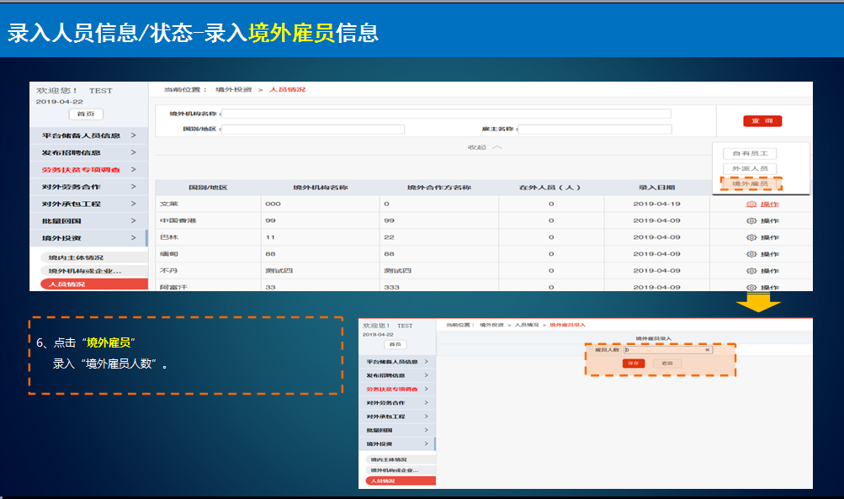
Task: Click gear icon in the 不丹 row
Action: coord(751,271)
